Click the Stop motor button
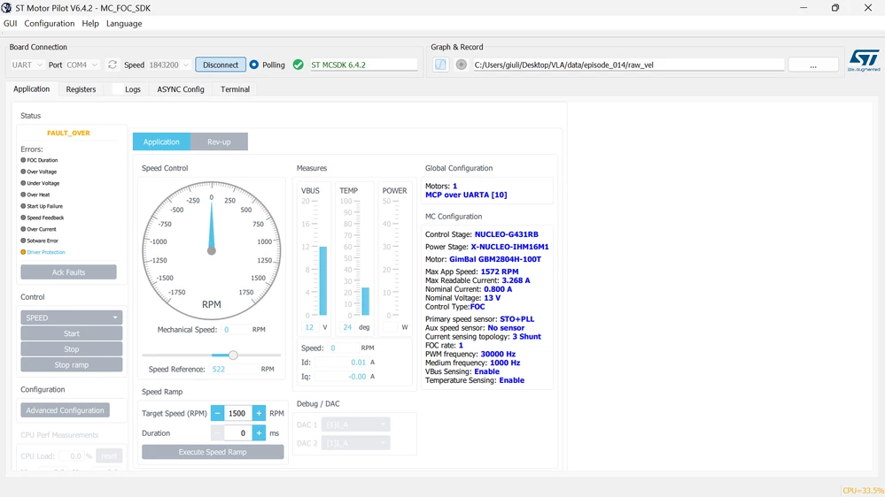 click(x=71, y=349)
